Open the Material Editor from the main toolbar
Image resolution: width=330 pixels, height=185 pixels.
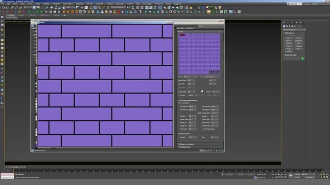pos(160,8)
